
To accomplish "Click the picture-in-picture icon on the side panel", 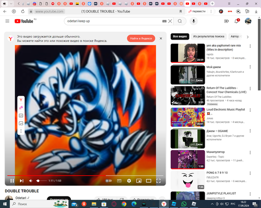I will point(21,123).
